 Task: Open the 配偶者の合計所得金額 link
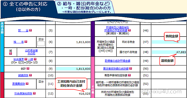117,61
